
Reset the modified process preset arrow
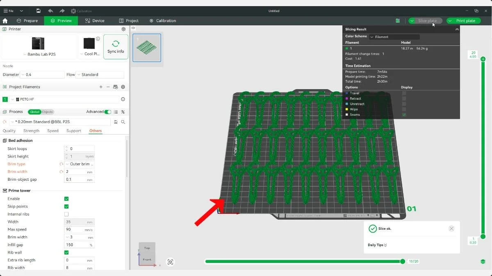pyautogui.click(x=5, y=122)
